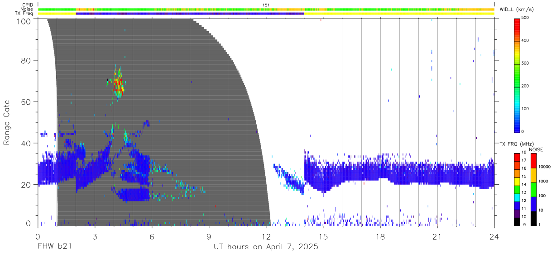Click the 0 tick on spectral width scale
Viewport: 556px width, 256px height.
coord(523,131)
